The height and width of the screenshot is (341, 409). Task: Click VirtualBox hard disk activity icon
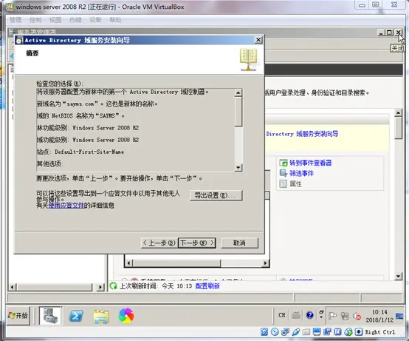coord(264,332)
